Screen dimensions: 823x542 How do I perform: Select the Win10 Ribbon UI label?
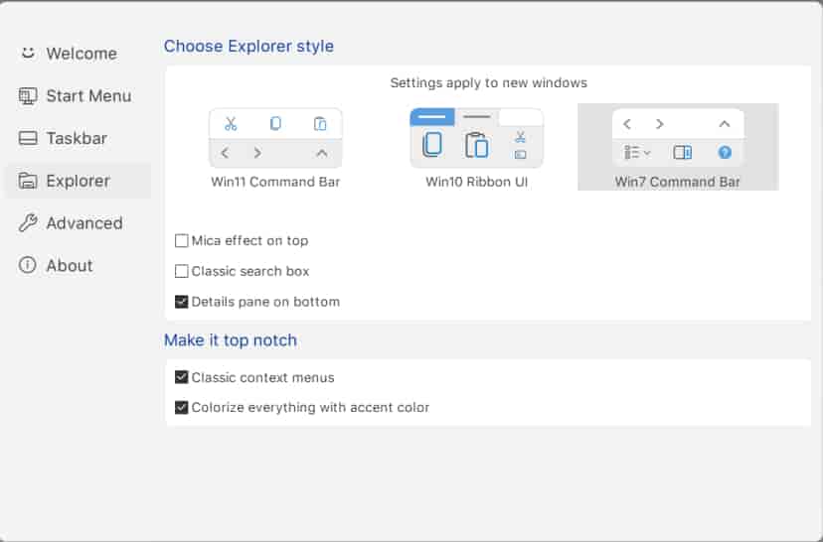click(477, 182)
